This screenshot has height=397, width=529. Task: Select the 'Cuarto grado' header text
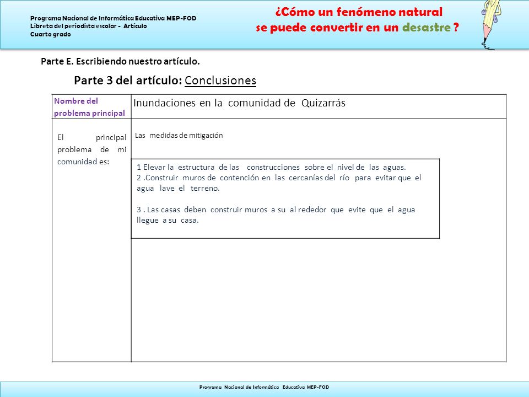50,34
